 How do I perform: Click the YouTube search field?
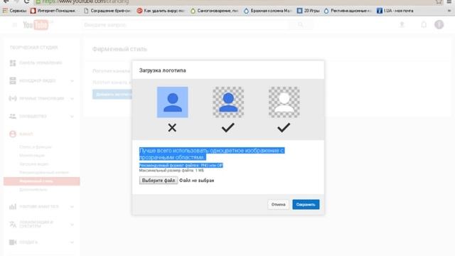point(186,25)
